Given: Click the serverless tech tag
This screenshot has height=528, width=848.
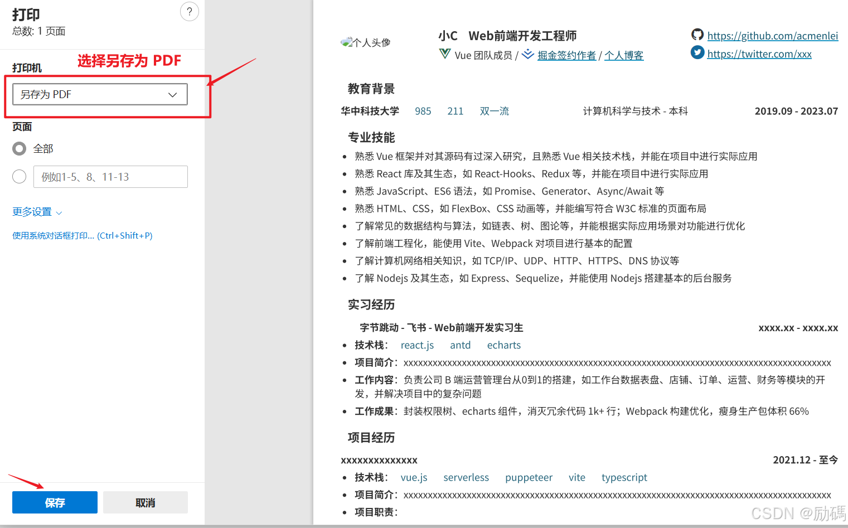Looking at the screenshot, I should pos(466,477).
